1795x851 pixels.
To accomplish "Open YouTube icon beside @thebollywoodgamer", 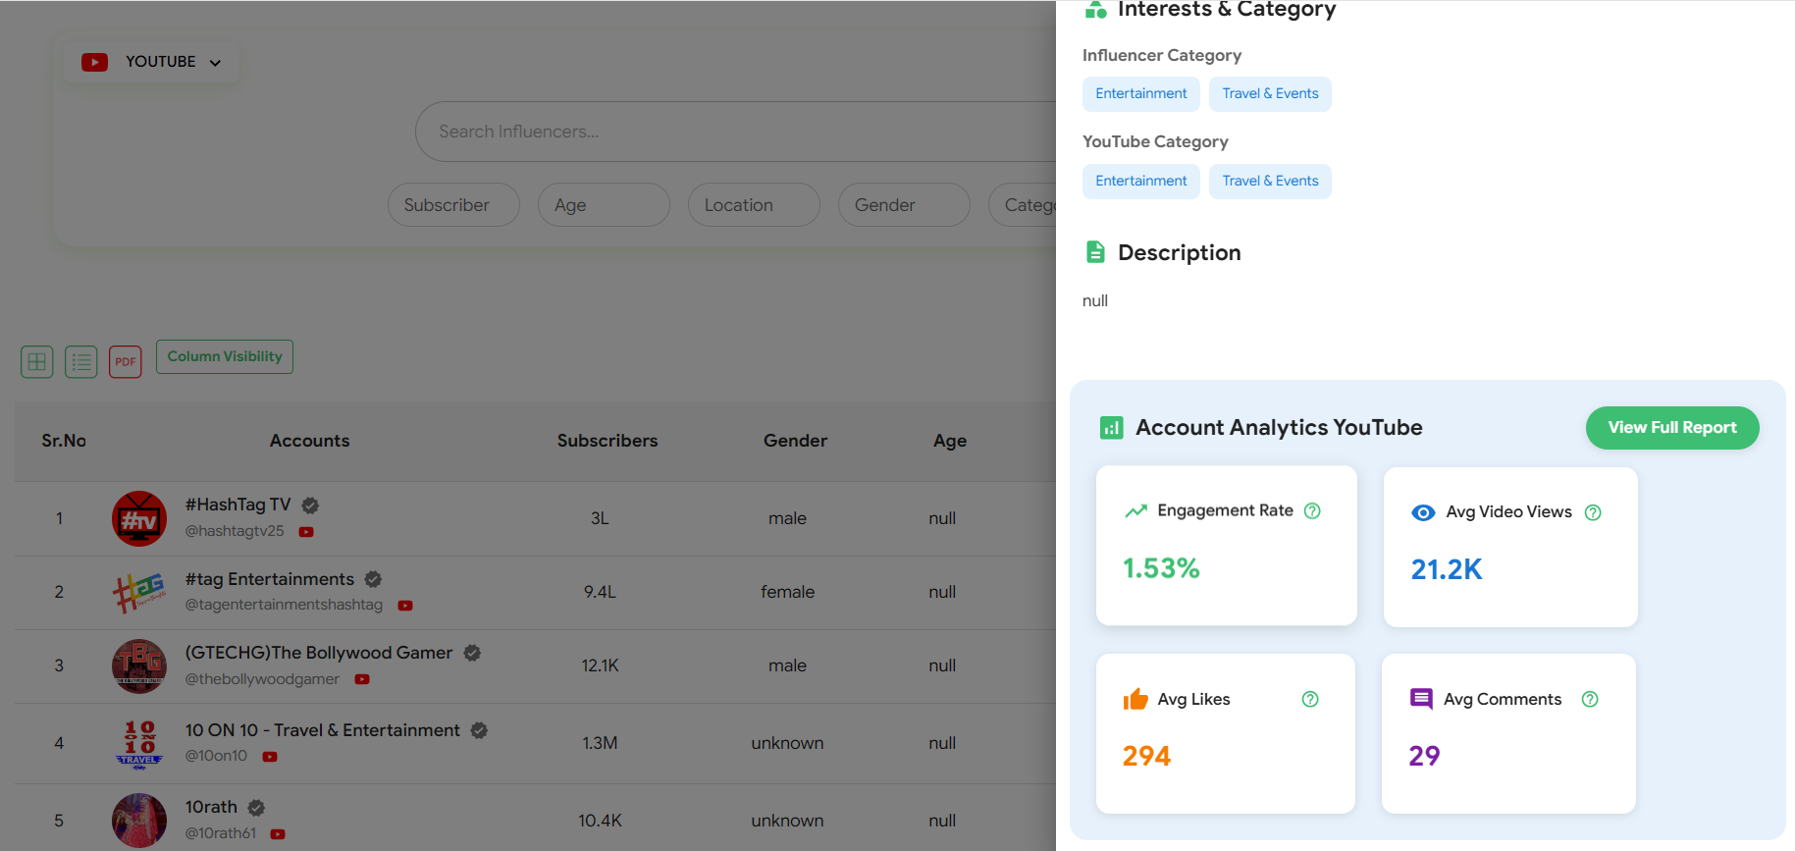I will coord(362,679).
